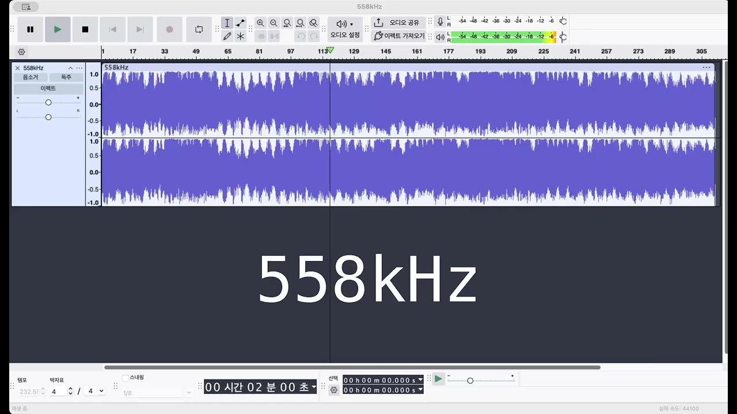Viewport: 737px width, 414px height.
Task: Click the Redo arrow icon
Action: (313, 36)
